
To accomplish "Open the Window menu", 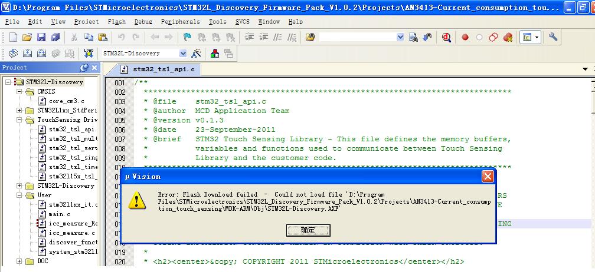I will pos(269,22).
